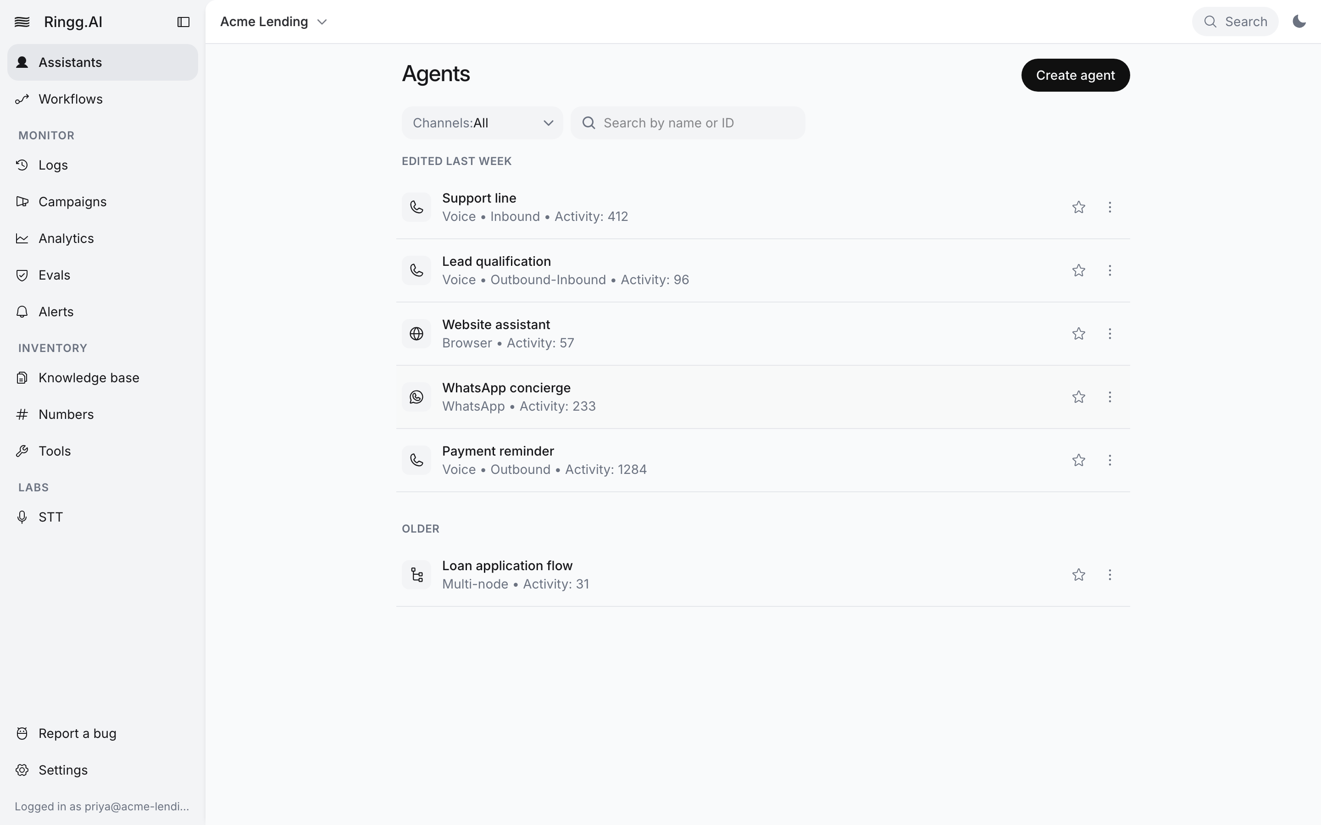Viewport: 1321px width, 825px height.
Task: View Alerts in the sidebar
Action: coord(103,312)
